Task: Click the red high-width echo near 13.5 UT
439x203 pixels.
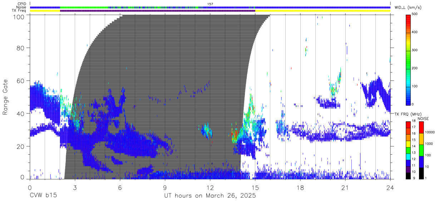Action: point(235,135)
